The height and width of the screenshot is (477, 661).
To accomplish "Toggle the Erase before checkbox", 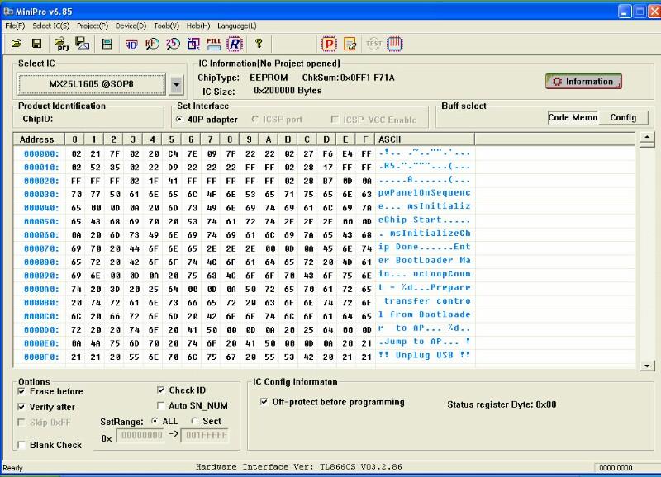I will [21, 391].
